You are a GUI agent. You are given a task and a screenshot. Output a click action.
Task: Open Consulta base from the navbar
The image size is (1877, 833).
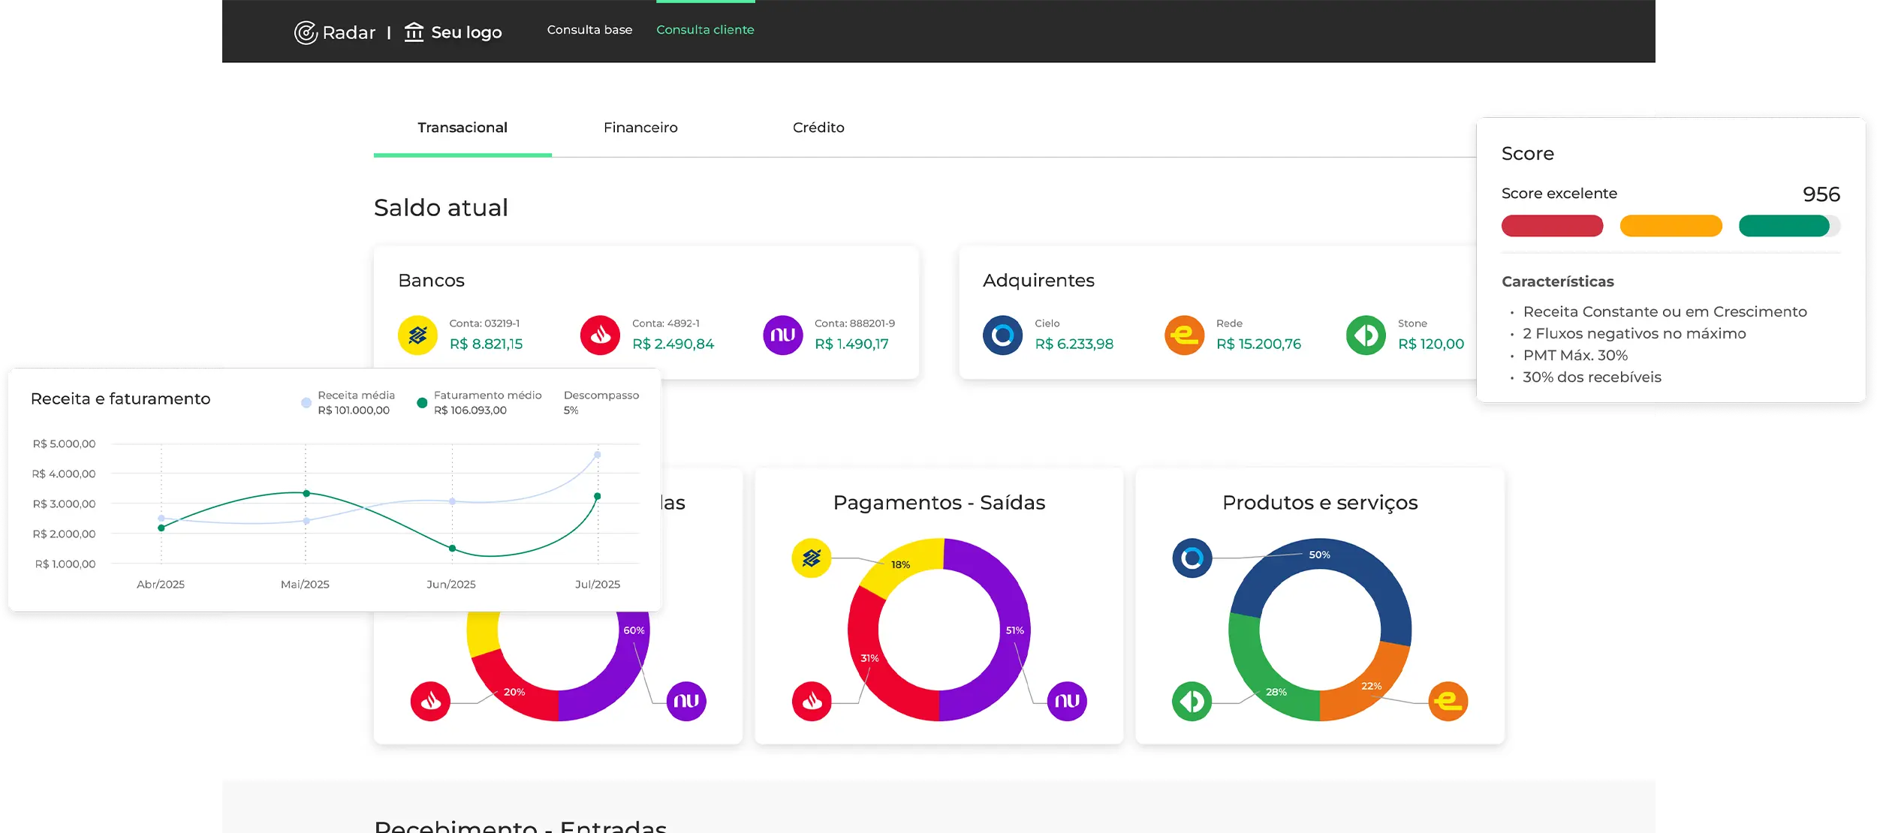pos(590,29)
